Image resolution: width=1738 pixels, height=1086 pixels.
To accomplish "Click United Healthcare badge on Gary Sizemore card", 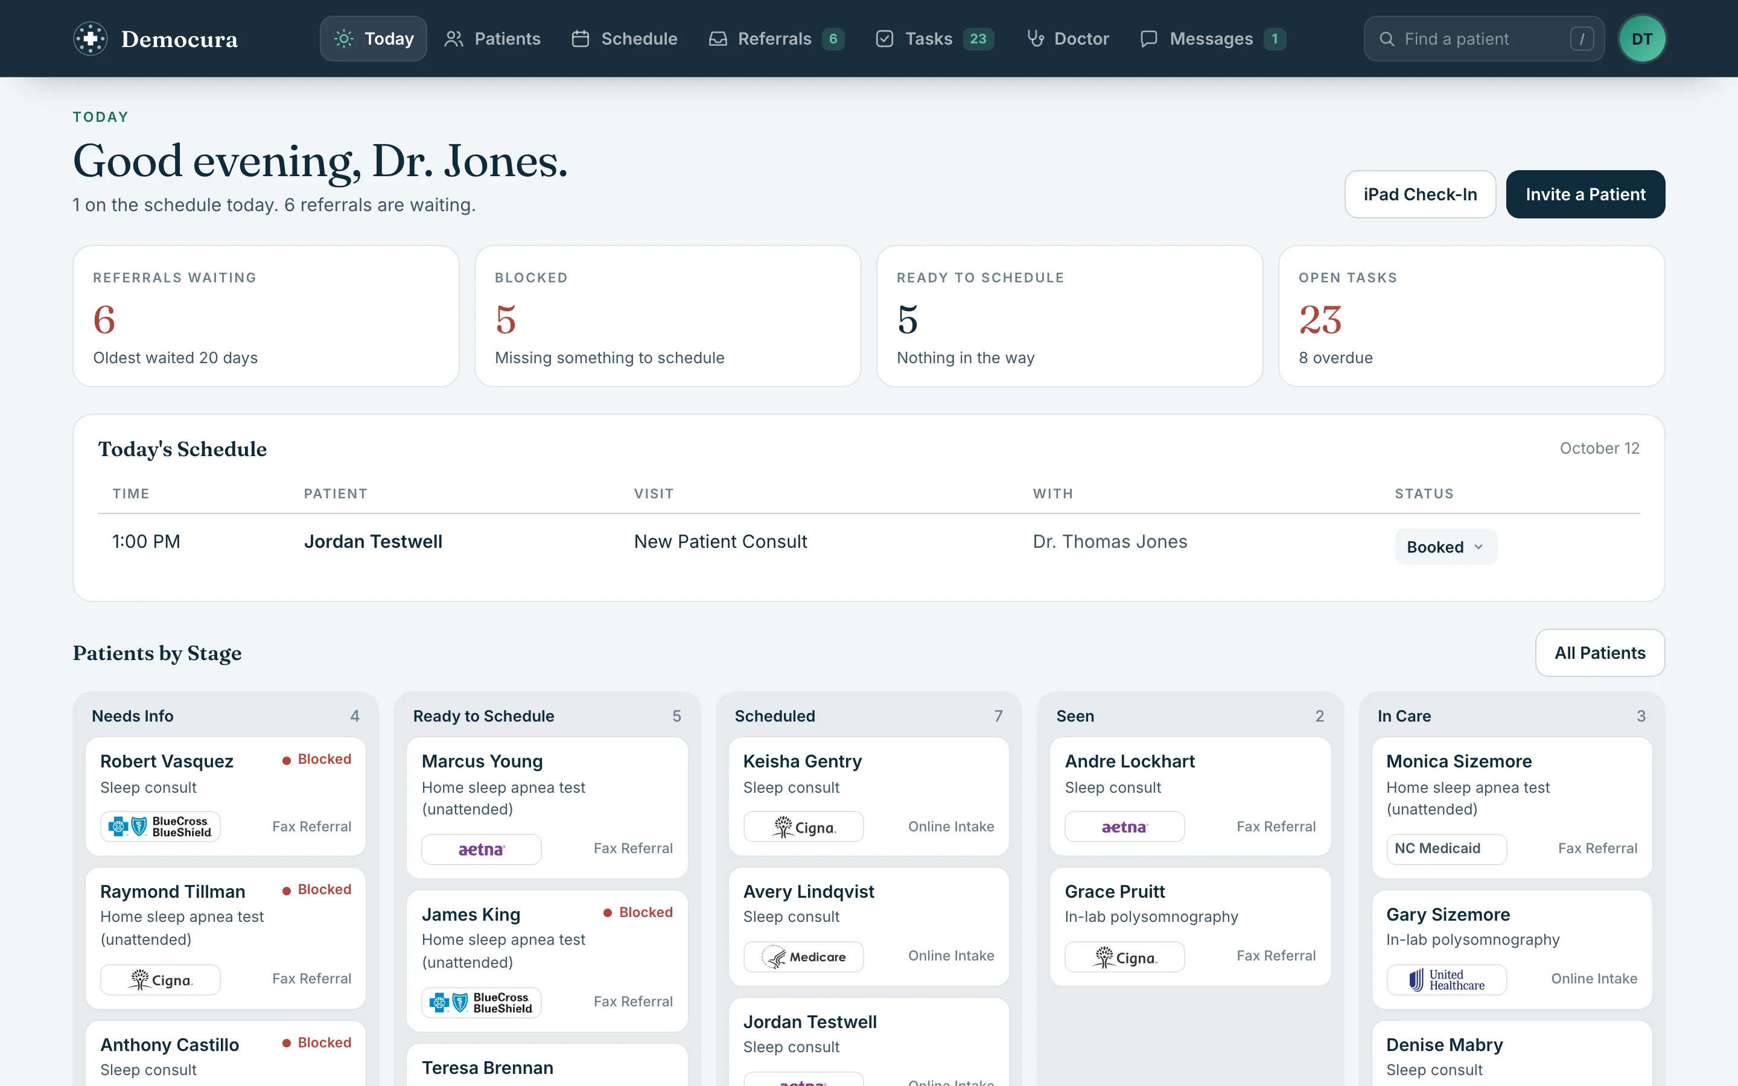I will pyautogui.click(x=1447, y=980).
